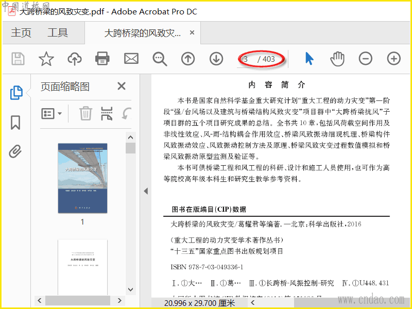Select the 大跨桥梁的风致灾 document tab
The width and height of the screenshot is (412, 309).
click(143, 33)
